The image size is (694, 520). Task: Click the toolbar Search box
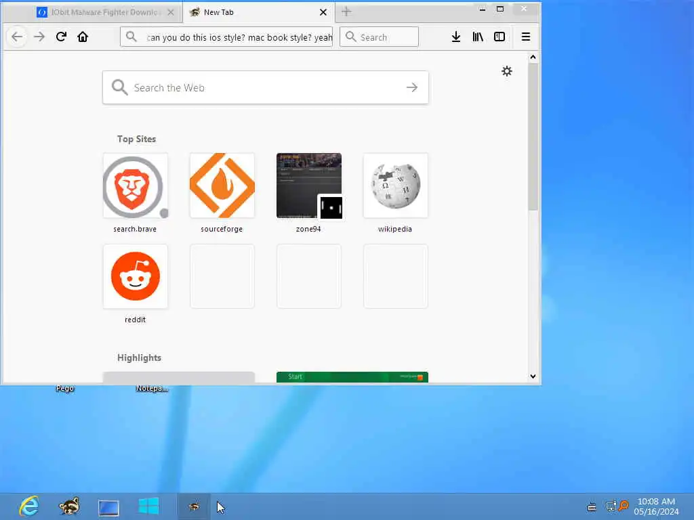[x=379, y=37]
